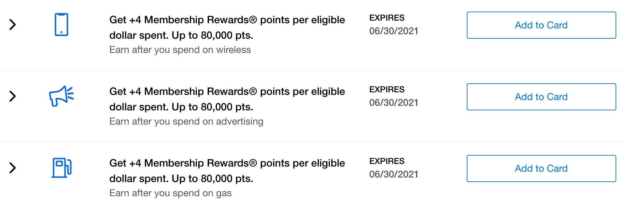The width and height of the screenshot is (623, 213).
Task: Click the mobile phone wireless icon
Action: tap(61, 25)
